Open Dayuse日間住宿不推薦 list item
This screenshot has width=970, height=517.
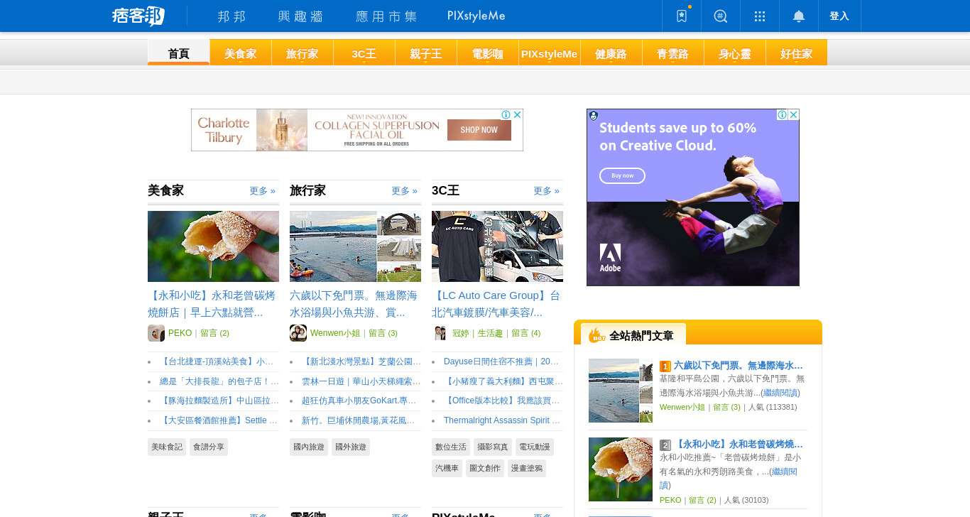503,361
